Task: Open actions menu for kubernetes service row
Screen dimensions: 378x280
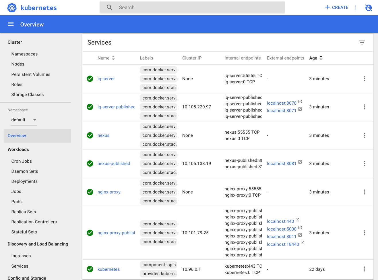Action: tap(364, 269)
